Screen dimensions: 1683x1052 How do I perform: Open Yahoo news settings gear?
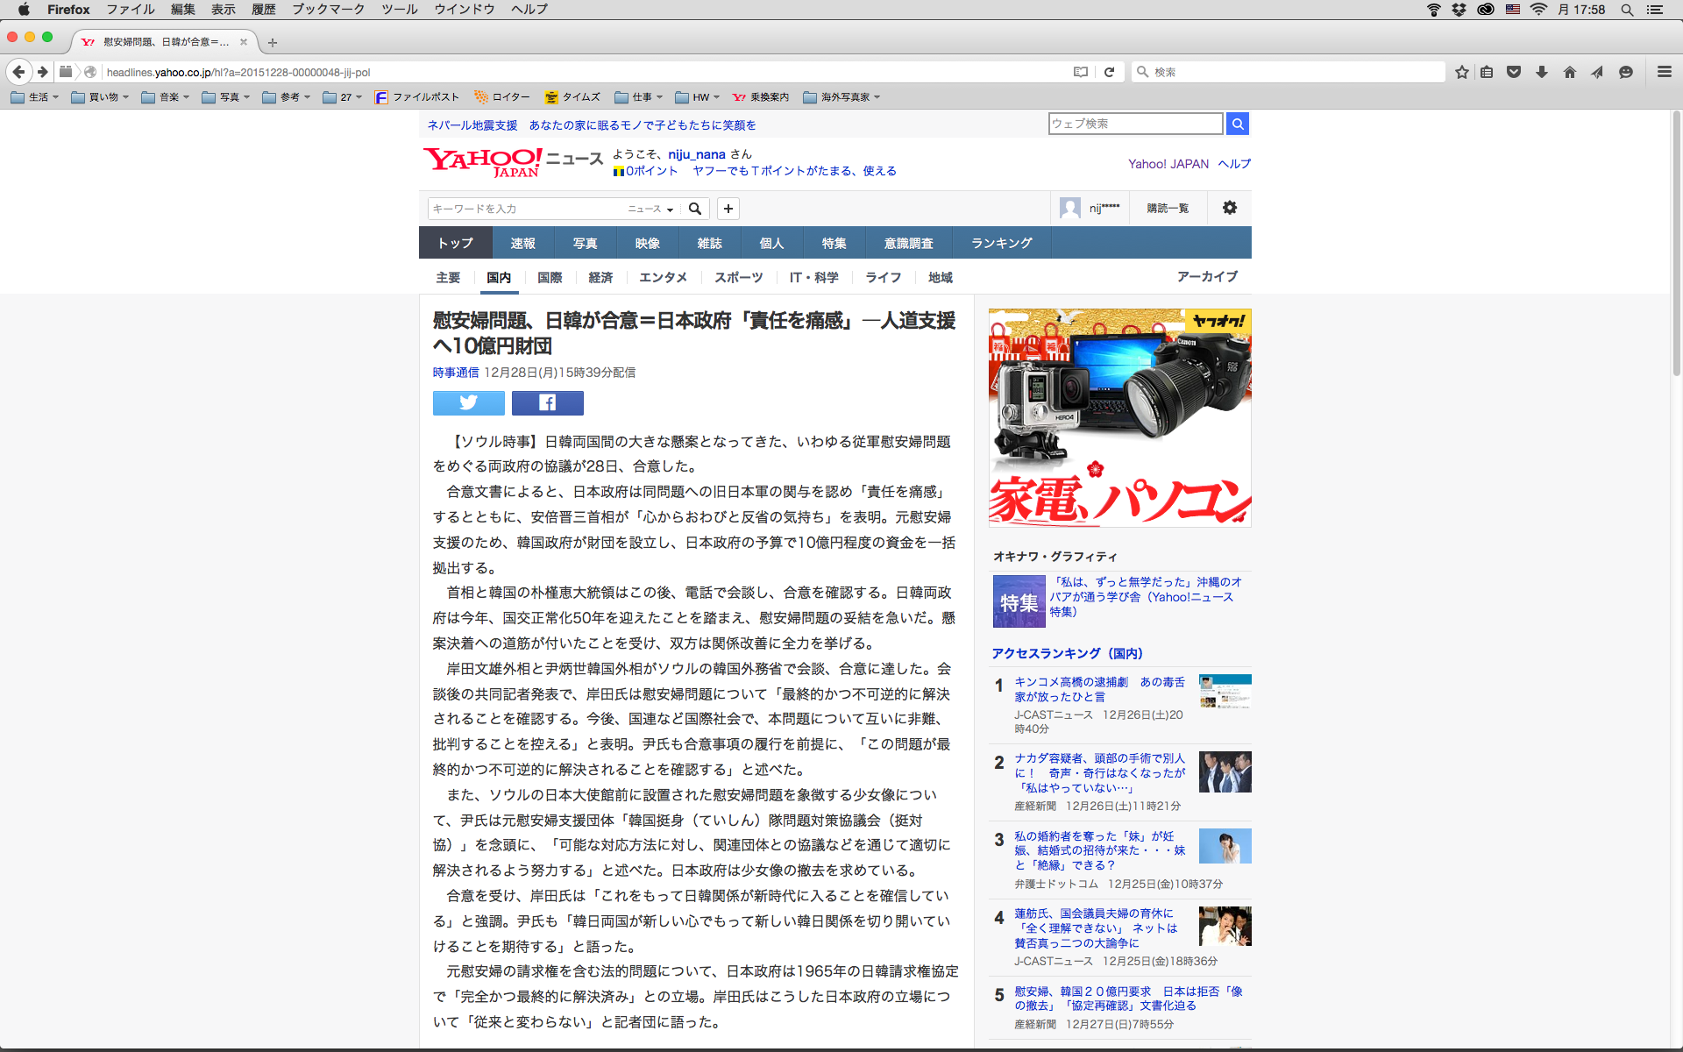(x=1230, y=208)
